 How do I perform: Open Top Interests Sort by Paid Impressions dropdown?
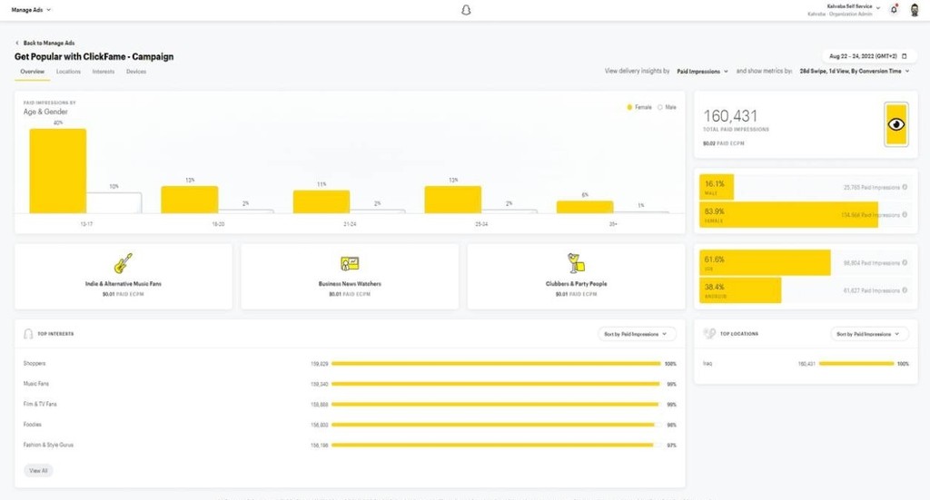click(637, 334)
